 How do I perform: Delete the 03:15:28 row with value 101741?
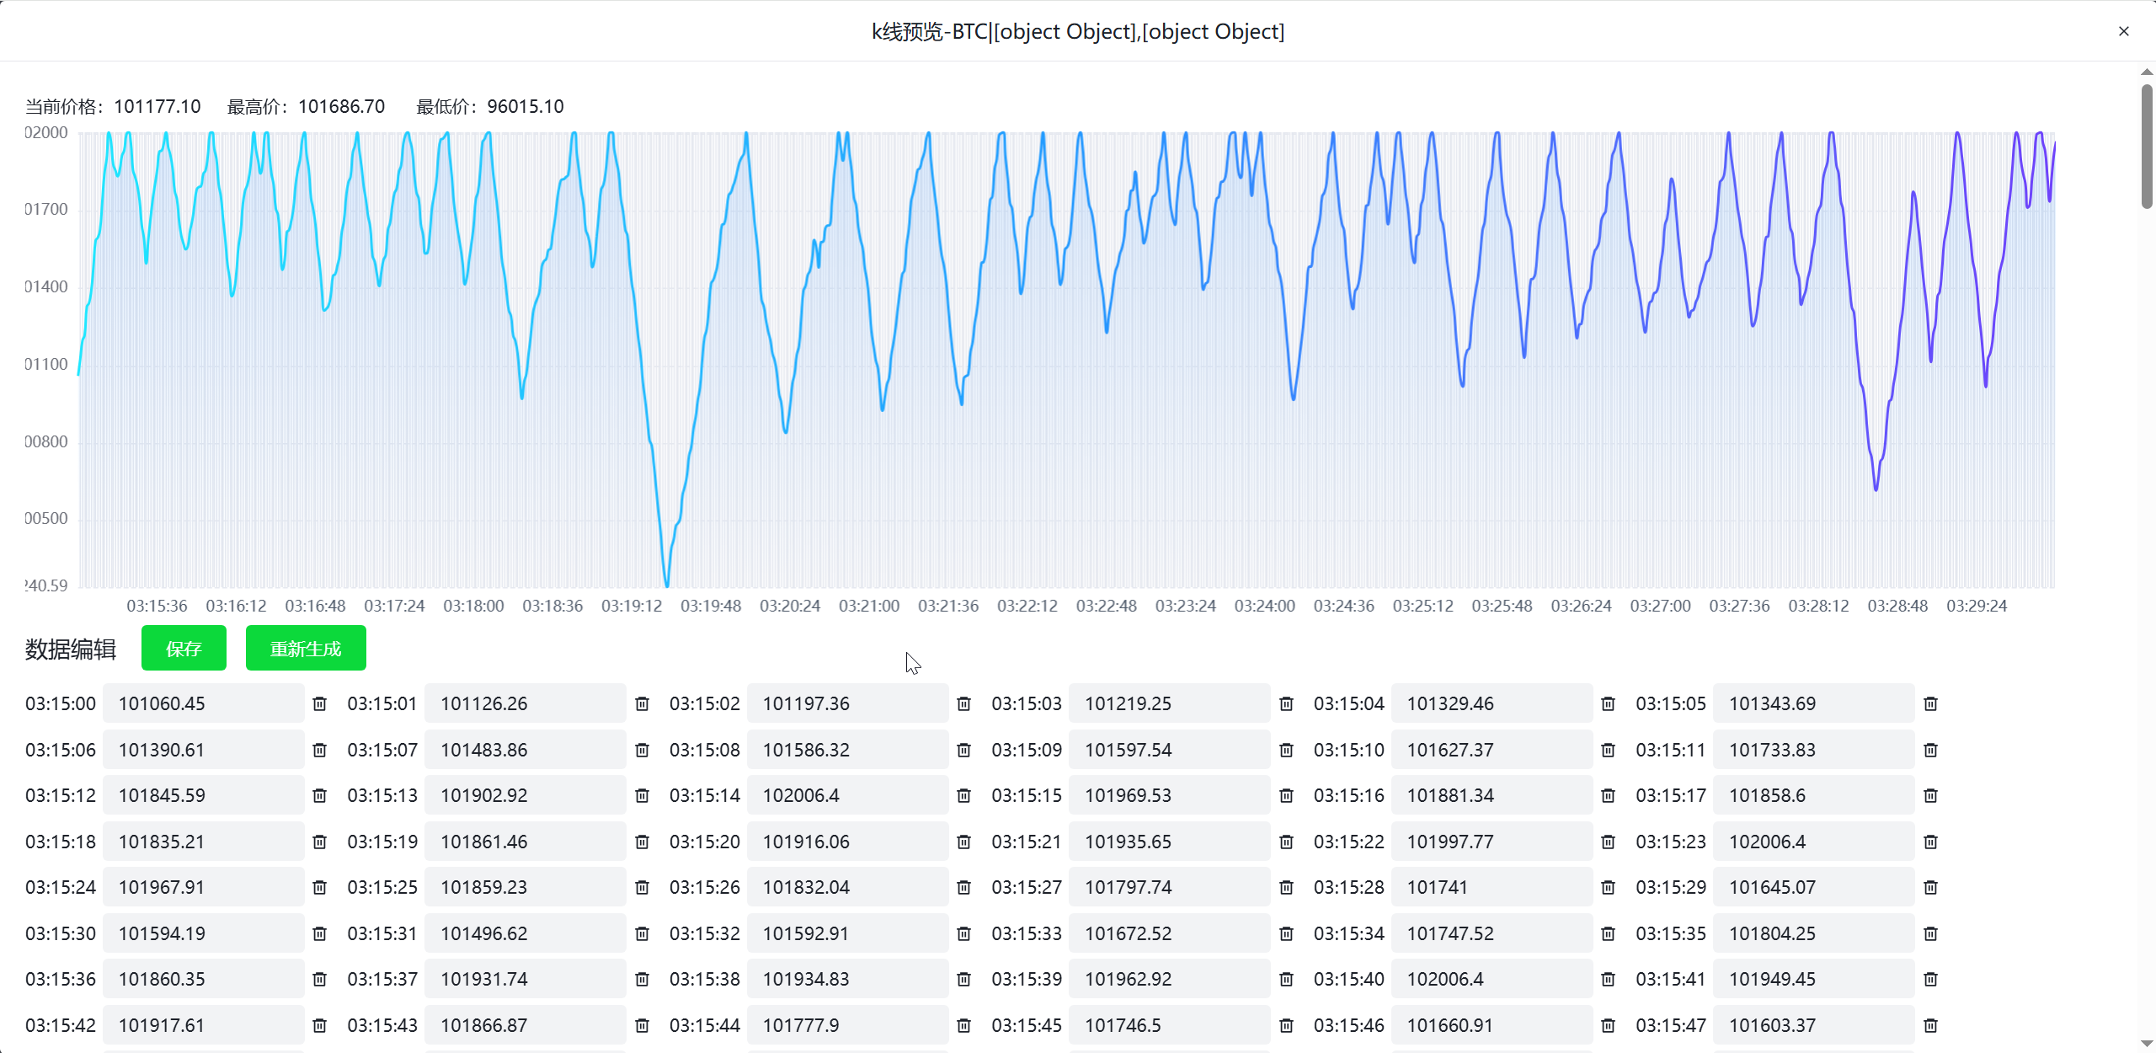tap(1608, 887)
